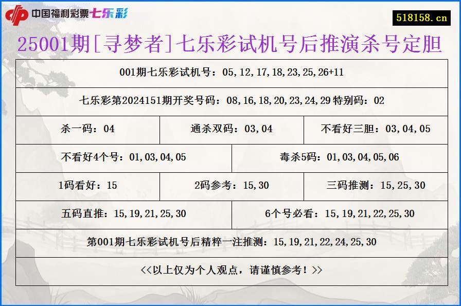The image size is (461, 306).
Task: Select the 第2024151期开奖号码 results row
Action: coord(230,101)
